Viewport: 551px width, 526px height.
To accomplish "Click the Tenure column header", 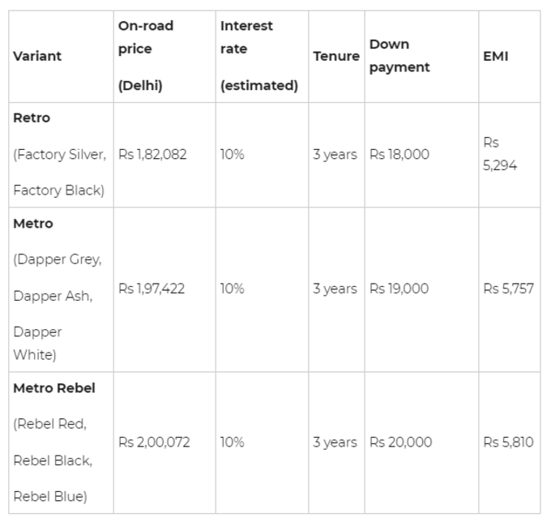I will [336, 56].
